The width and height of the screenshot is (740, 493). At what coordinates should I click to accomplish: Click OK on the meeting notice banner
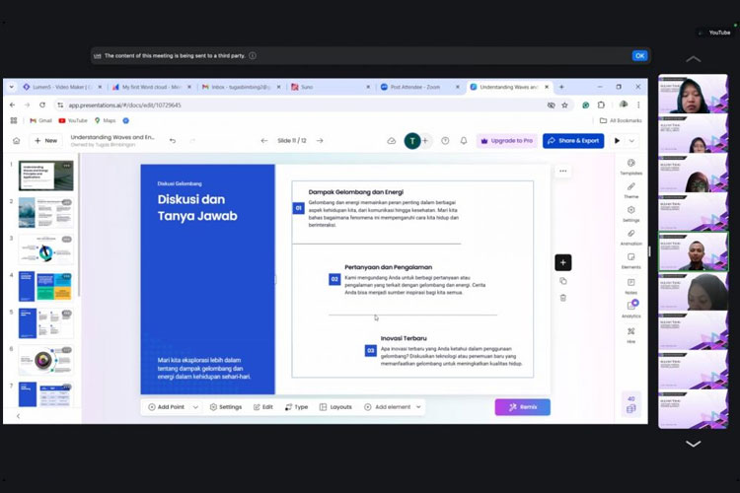639,55
